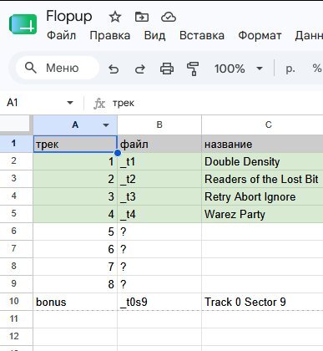Select row 10 header
Image resolution: width=323 pixels, height=351 pixels.
pyautogui.click(x=14, y=302)
